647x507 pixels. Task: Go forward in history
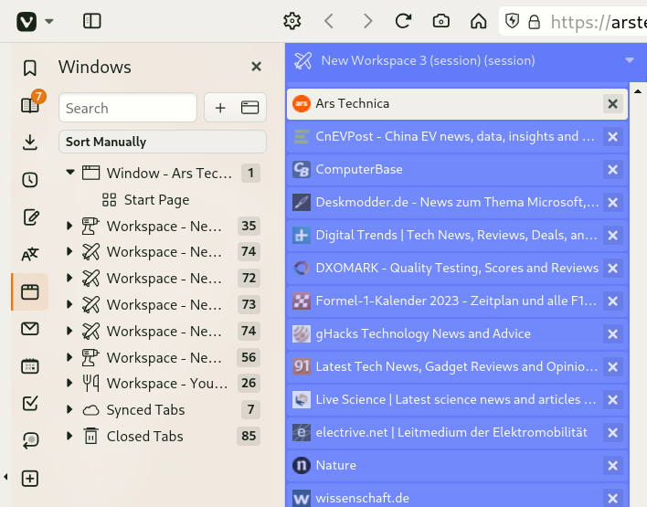pos(367,21)
